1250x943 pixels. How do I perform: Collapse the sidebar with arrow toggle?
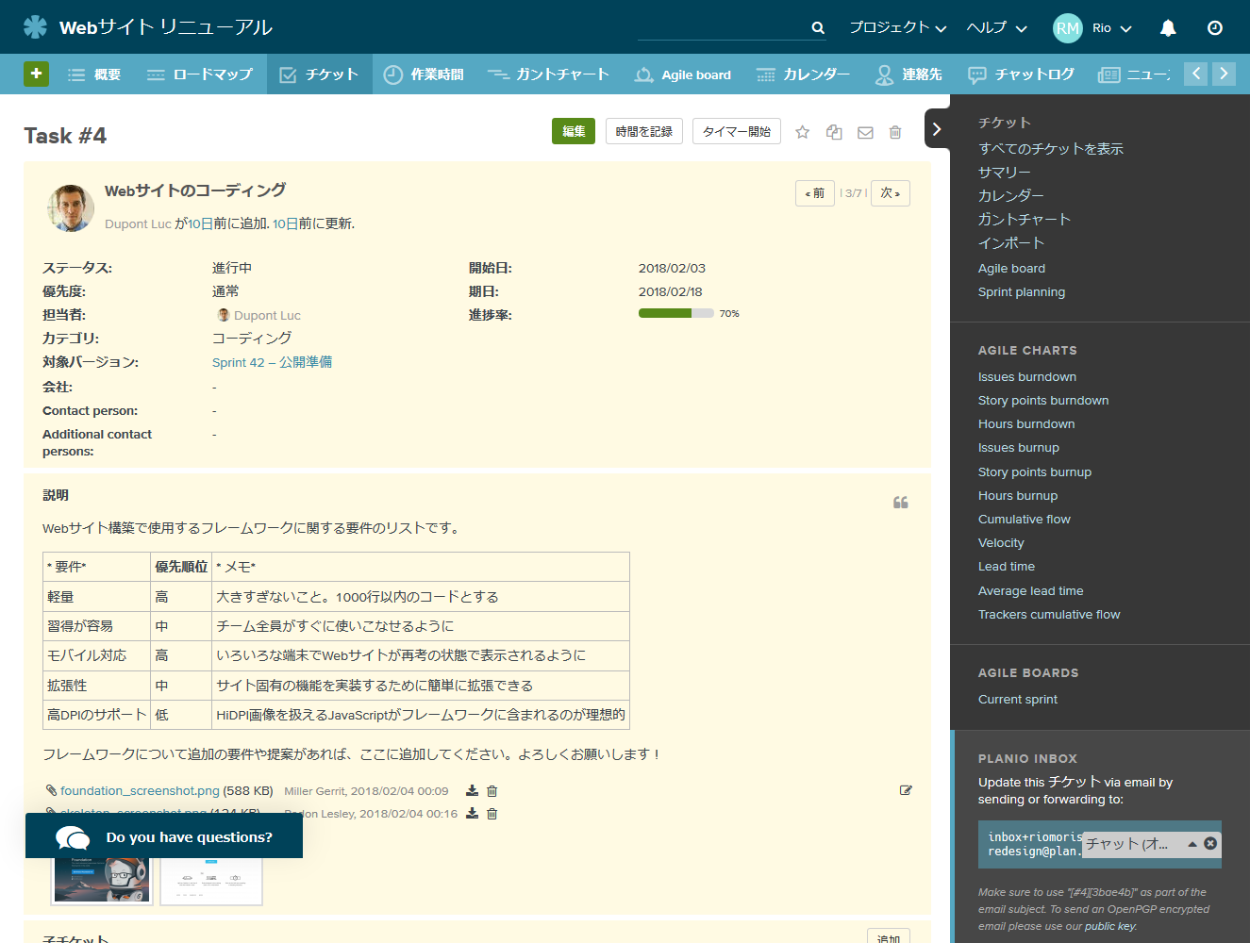[937, 129]
